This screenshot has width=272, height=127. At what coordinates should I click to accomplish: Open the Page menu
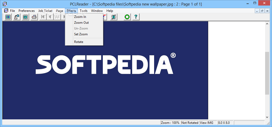point(60,11)
